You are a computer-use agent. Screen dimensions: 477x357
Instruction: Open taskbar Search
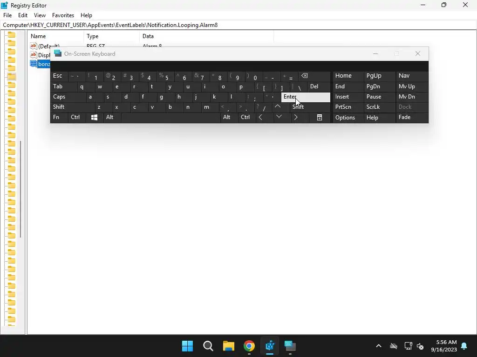[x=208, y=346]
